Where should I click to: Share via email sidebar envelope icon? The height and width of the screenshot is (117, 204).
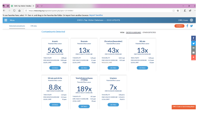point(193,52)
